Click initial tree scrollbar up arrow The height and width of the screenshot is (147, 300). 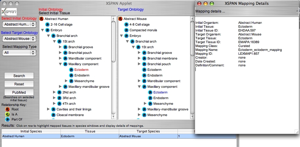[113, 18]
